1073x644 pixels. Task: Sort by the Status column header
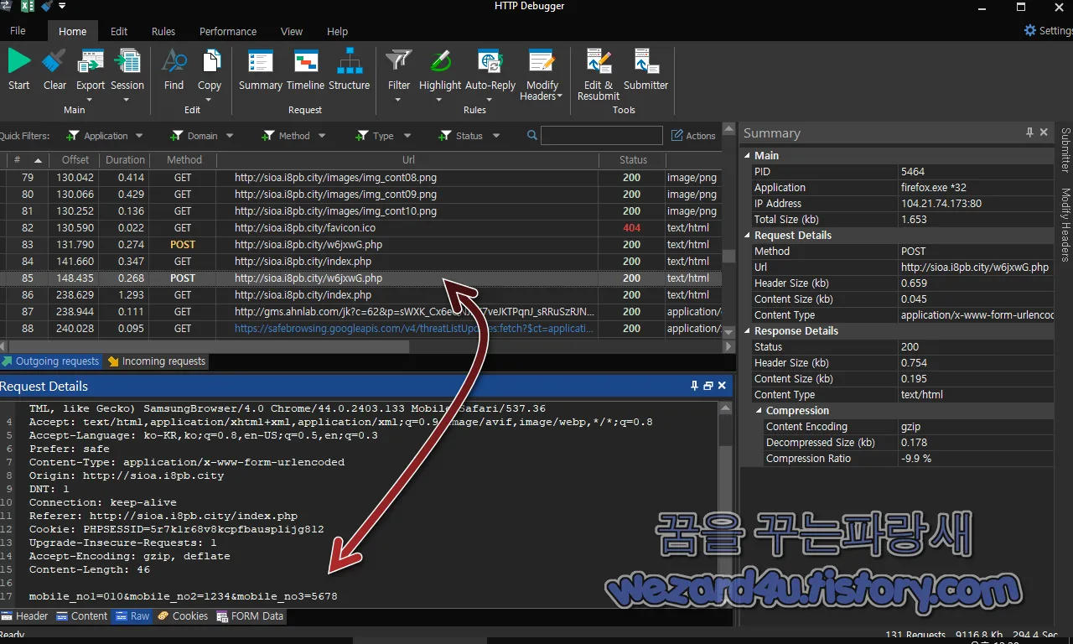click(x=633, y=159)
